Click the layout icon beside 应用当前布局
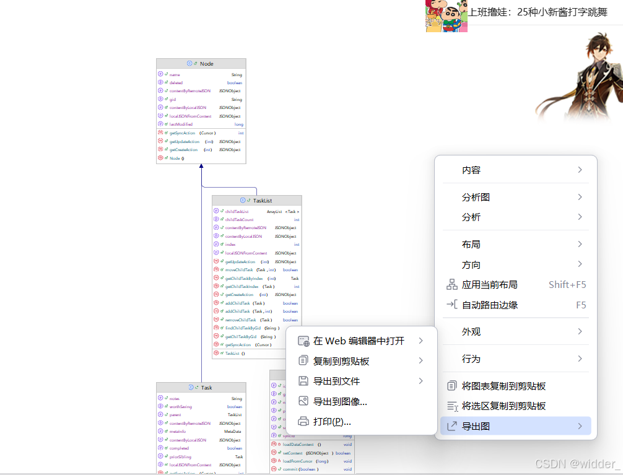This screenshot has width=623, height=475. [x=451, y=284]
